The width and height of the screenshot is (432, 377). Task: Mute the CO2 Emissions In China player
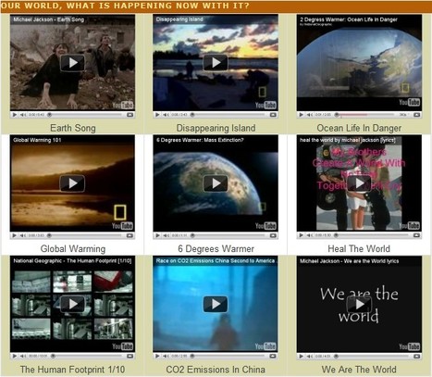click(x=166, y=356)
